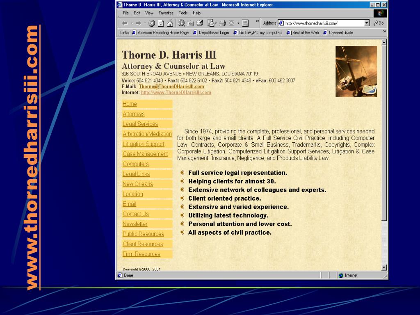Open the History clock icon
This screenshot has width=420, height=315.
pyautogui.click(x=200, y=23)
